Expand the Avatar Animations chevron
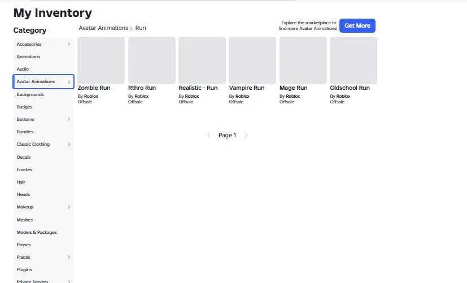 pyautogui.click(x=69, y=81)
